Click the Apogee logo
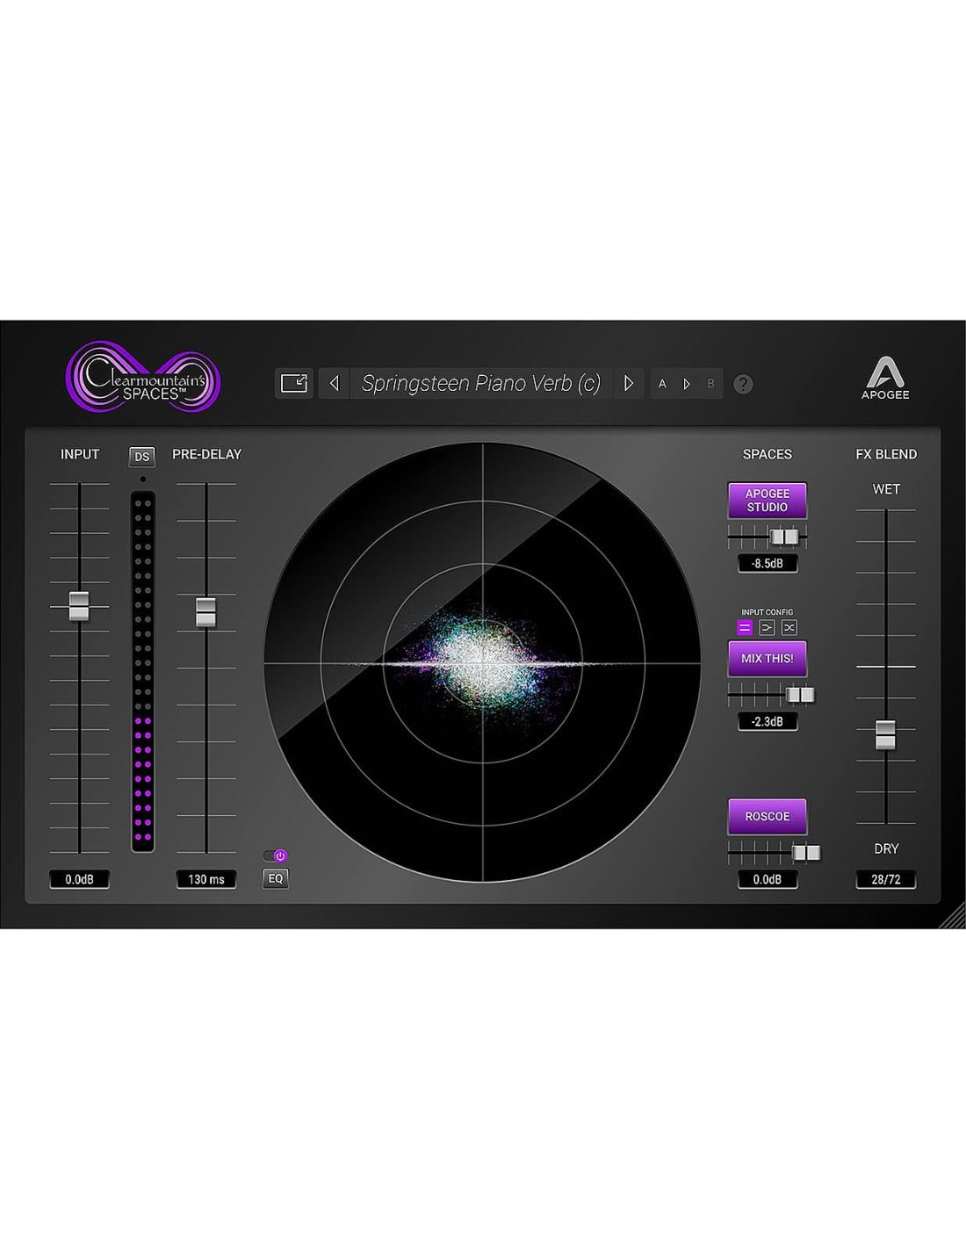The height and width of the screenshot is (1249, 966). pos(885,379)
